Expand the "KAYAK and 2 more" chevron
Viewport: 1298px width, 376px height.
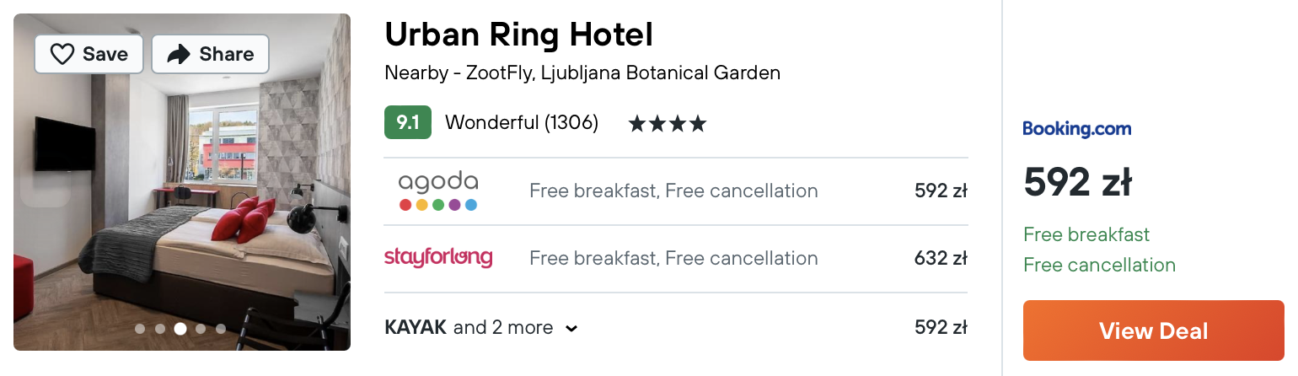click(x=571, y=328)
